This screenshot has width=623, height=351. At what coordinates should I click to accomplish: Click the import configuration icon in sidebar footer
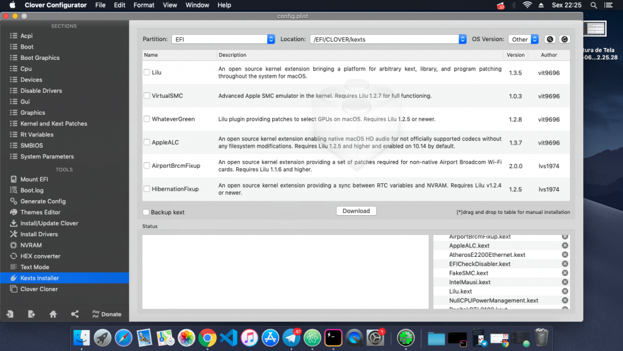point(10,314)
